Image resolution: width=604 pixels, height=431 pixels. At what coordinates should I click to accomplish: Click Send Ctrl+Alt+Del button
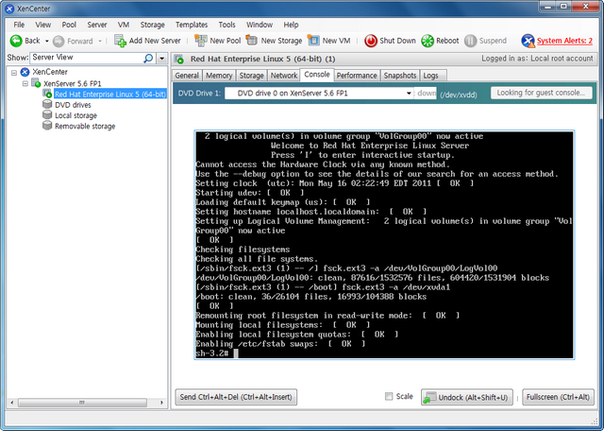coord(236,397)
